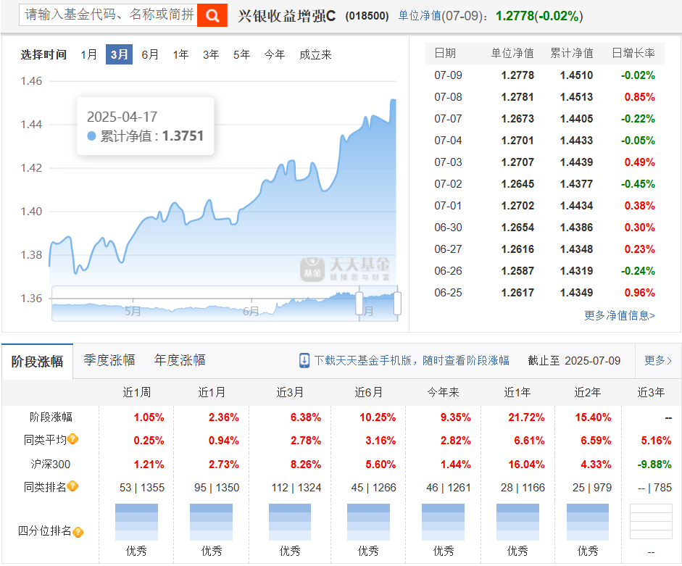Select the 3月 time range
Image resolution: width=682 pixels, height=566 pixels.
click(119, 54)
